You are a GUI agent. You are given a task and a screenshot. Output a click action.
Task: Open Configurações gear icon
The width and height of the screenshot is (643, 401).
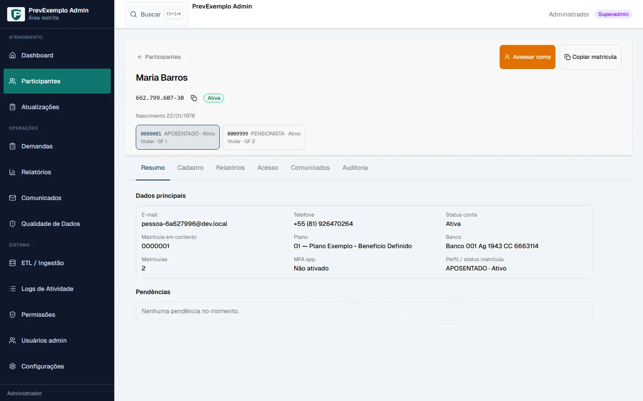[13, 366]
